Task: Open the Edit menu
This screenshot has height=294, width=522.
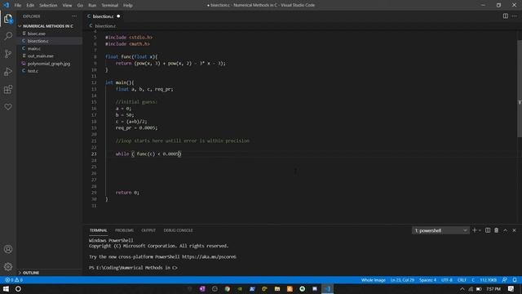Action: pos(30,5)
